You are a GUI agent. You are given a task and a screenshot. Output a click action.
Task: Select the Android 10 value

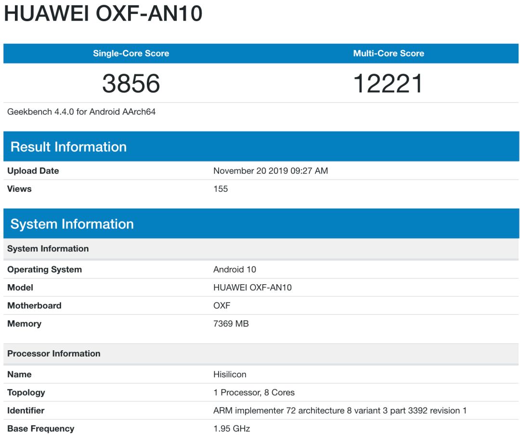click(x=235, y=269)
